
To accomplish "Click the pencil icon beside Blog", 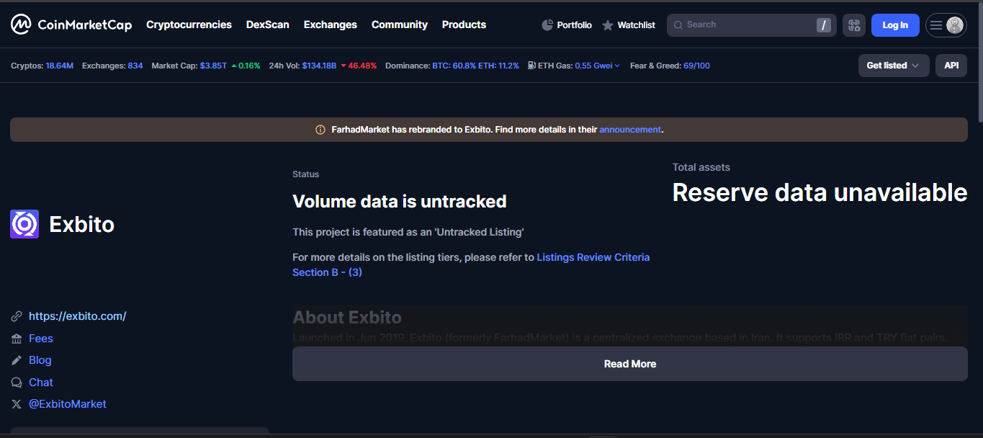I will pos(17,360).
